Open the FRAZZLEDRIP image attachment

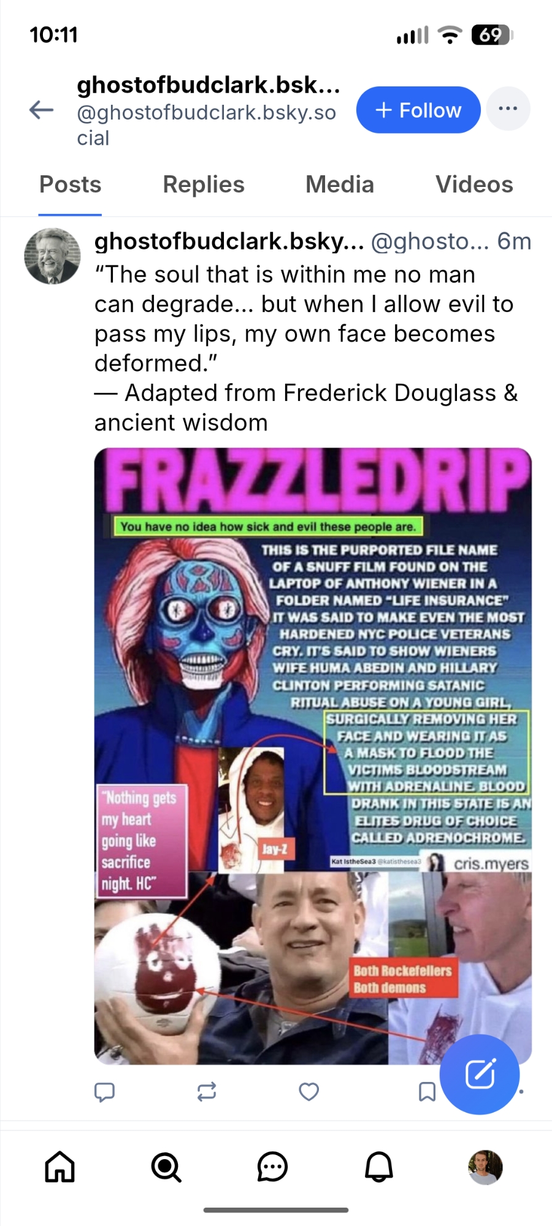(x=313, y=756)
